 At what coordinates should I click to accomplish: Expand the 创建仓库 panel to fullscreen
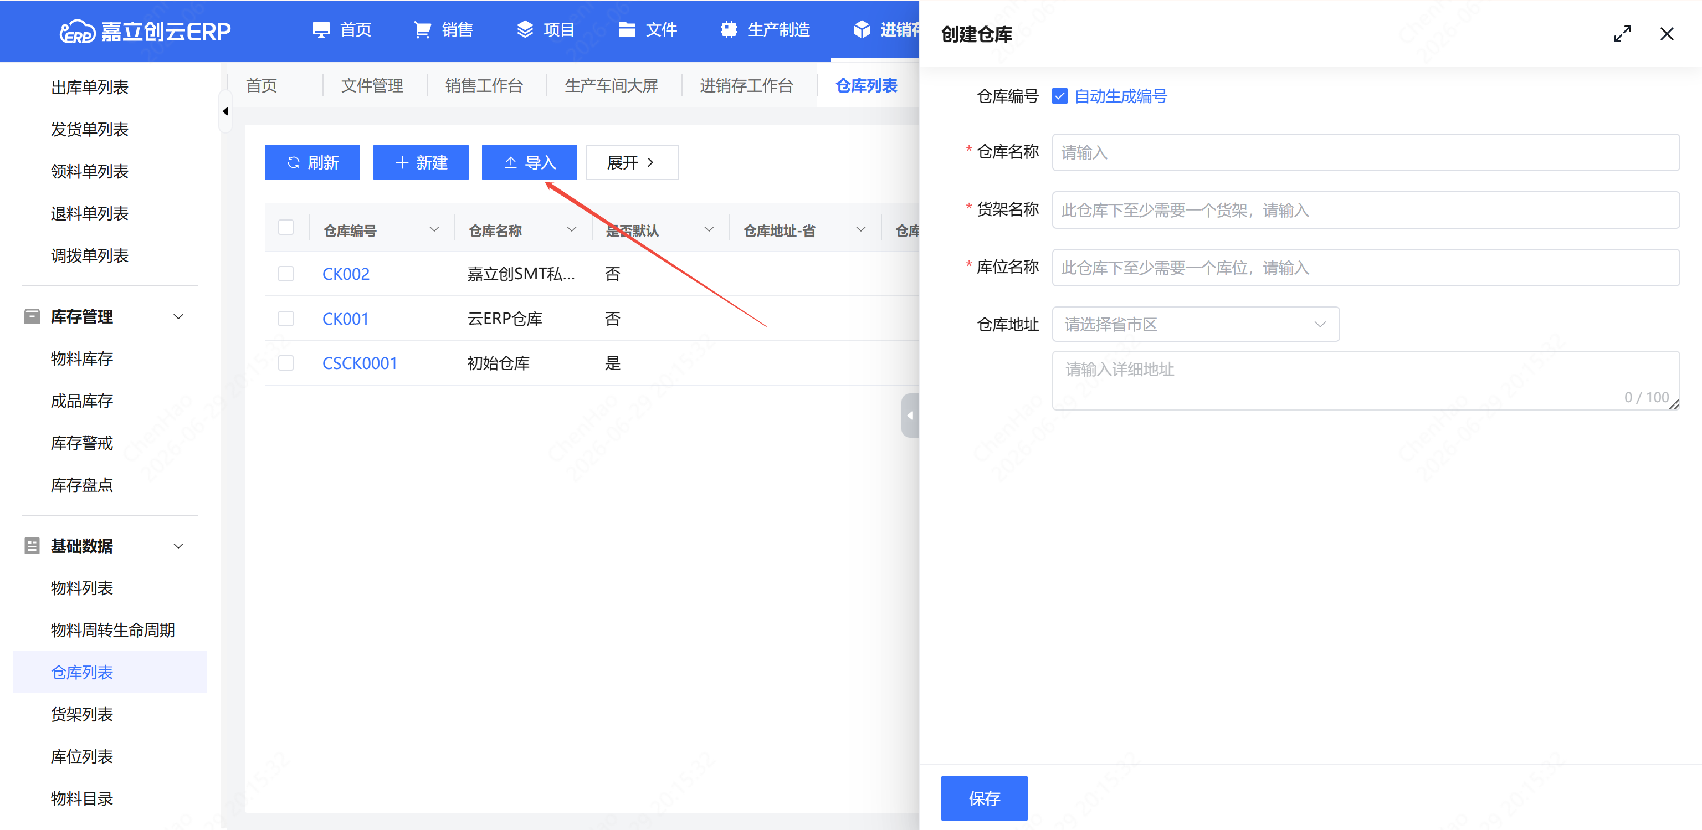pos(1622,34)
